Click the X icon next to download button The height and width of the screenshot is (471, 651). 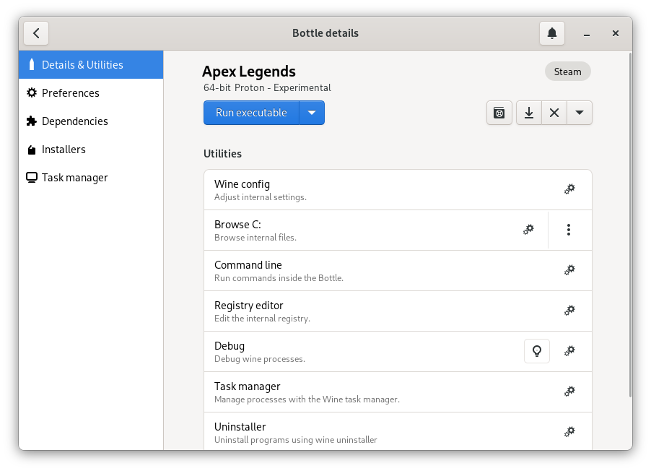coord(554,113)
